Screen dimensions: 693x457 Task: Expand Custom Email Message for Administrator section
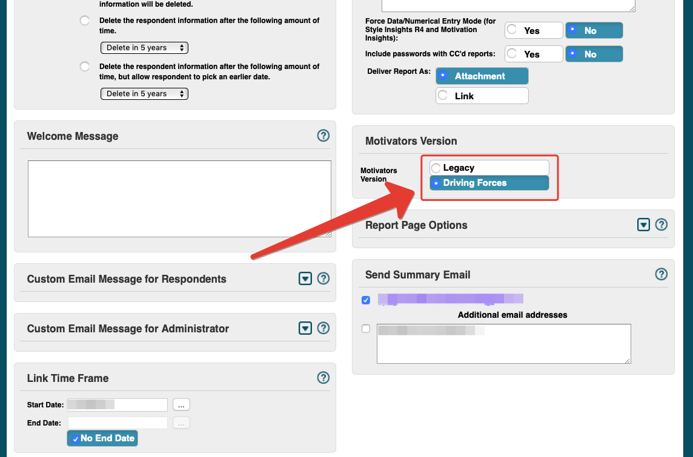click(x=305, y=328)
